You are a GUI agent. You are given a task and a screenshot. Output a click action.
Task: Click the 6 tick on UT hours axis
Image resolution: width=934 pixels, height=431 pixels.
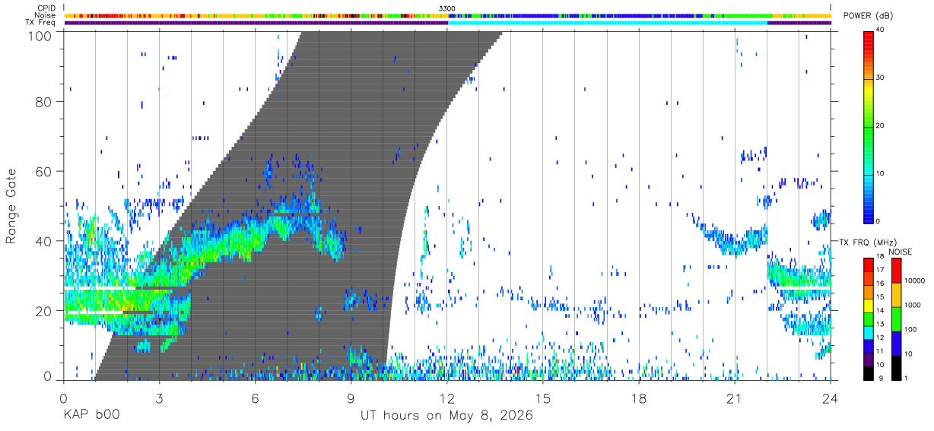click(x=256, y=398)
